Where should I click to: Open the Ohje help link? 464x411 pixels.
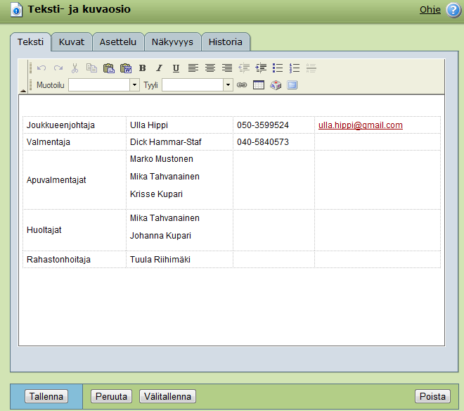pos(430,10)
